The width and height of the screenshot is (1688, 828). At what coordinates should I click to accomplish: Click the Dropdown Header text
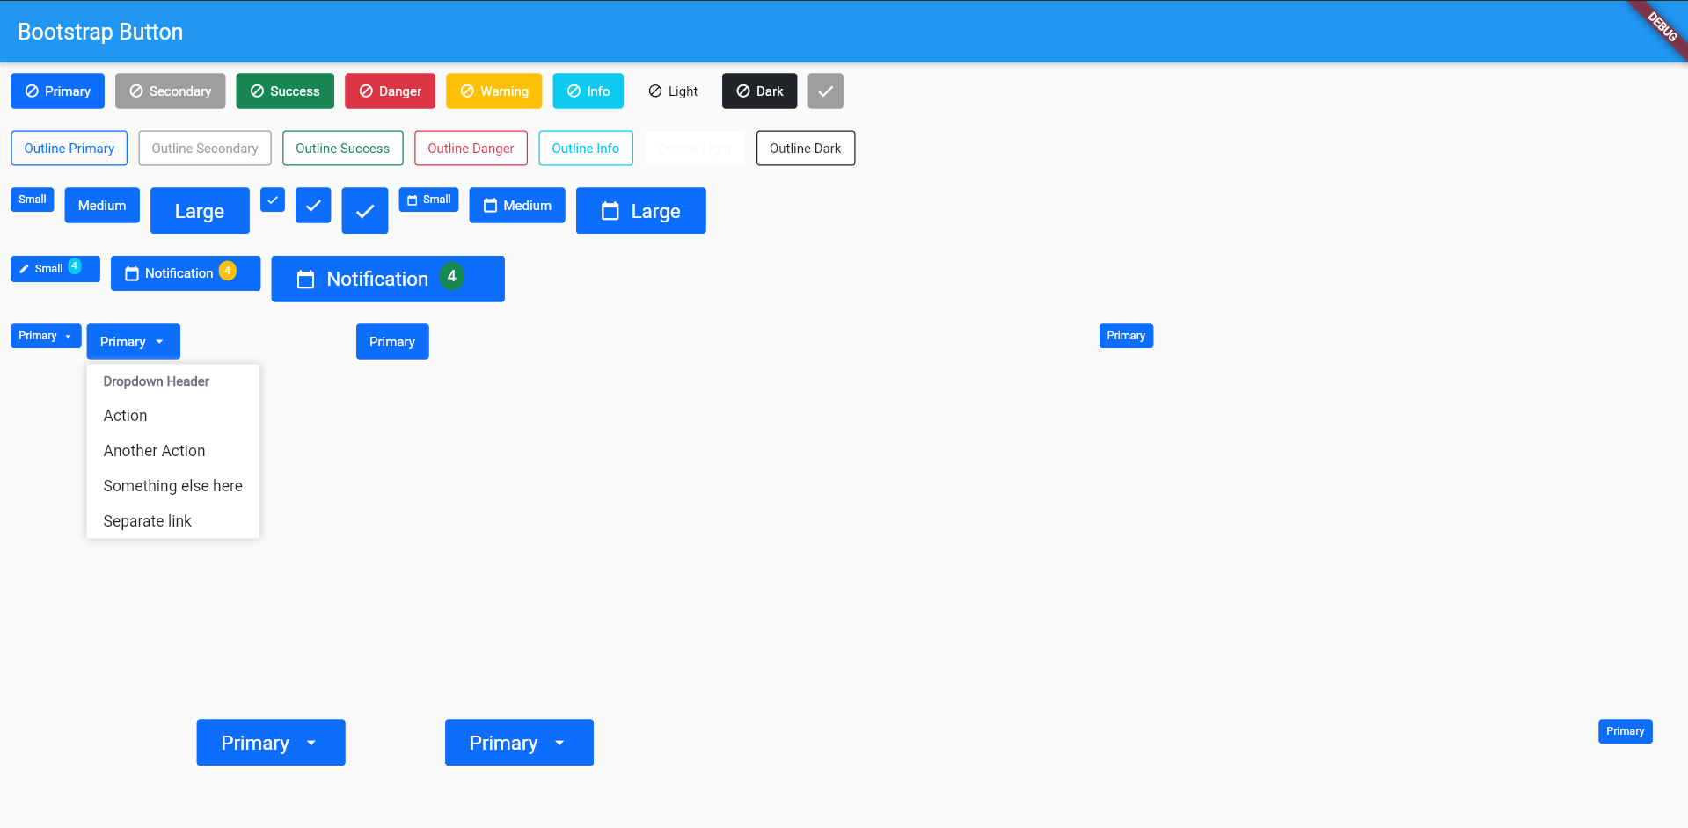click(x=157, y=381)
